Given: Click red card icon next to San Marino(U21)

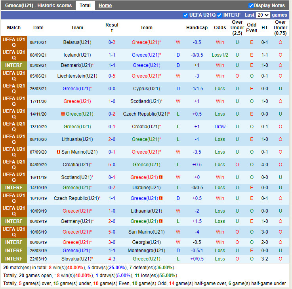Looking at the screenshot, I should 58,152.
